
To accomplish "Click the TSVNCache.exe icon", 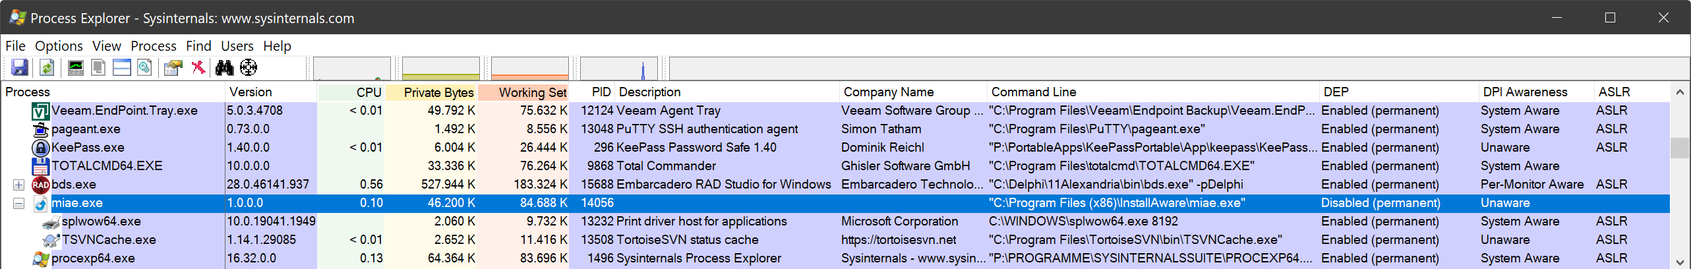I will (51, 240).
